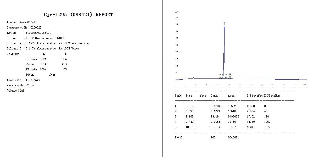This screenshot has height=157, width=314.
Task: Select the Product Name 088421 line
Action: (22, 23)
